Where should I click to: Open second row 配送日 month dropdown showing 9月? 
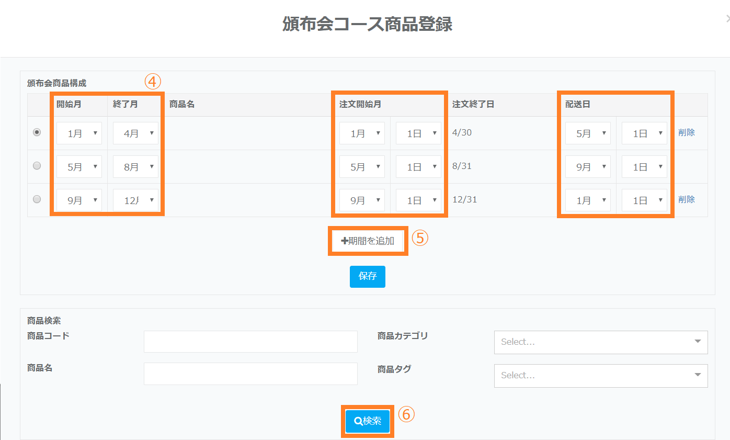(588, 167)
